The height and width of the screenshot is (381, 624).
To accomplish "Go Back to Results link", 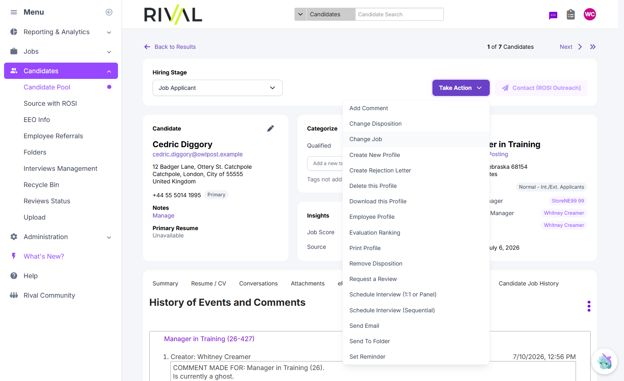I will [175, 47].
